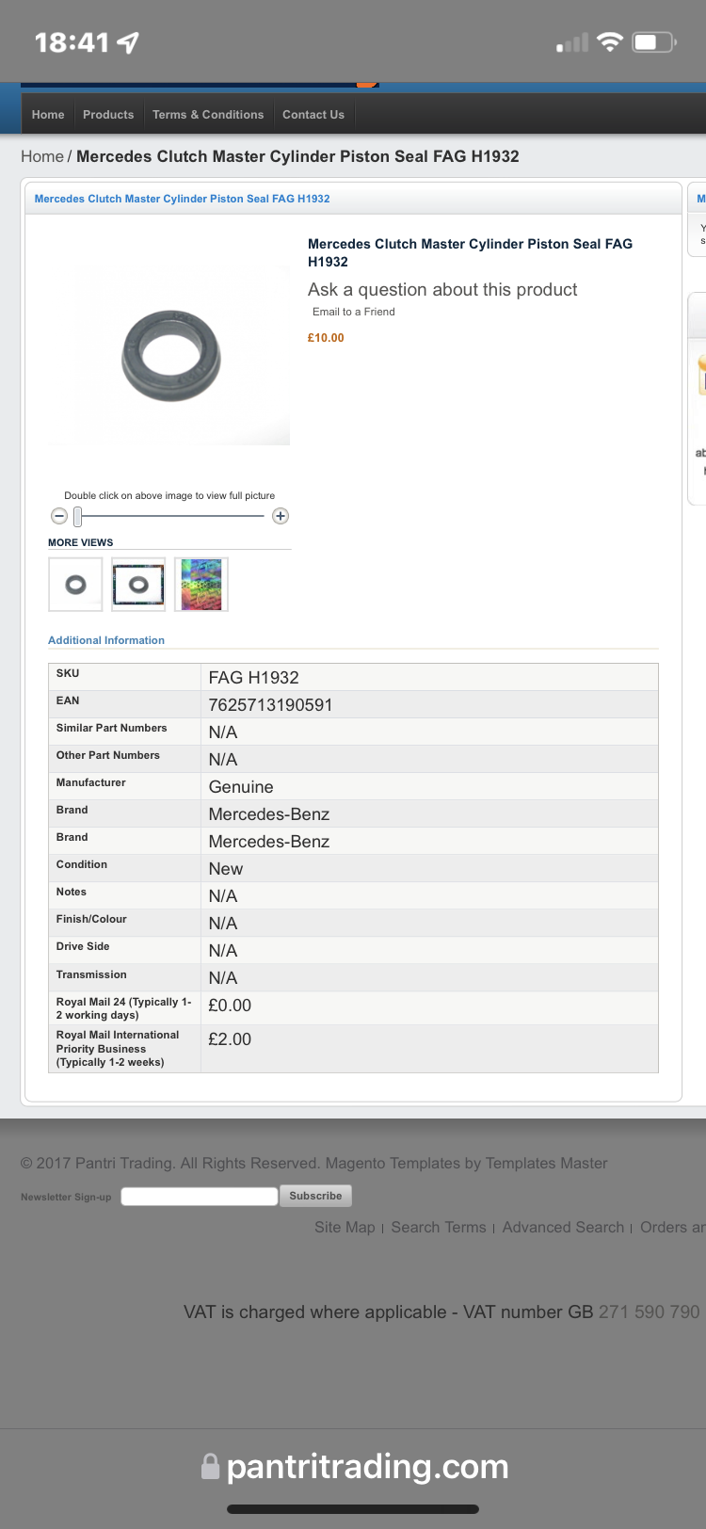Image resolution: width=706 pixels, height=1529 pixels.
Task: Tap the pantritrading.com address bar
Action: click(x=354, y=1467)
